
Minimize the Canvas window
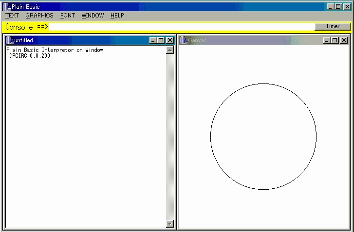coord(327,40)
